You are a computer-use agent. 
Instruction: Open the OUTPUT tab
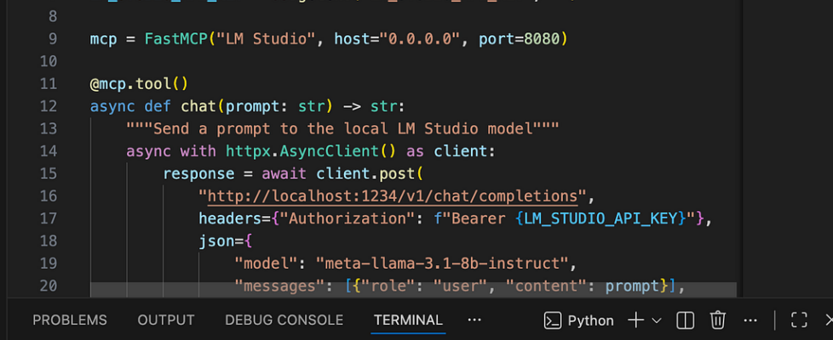pyautogui.click(x=166, y=320)
